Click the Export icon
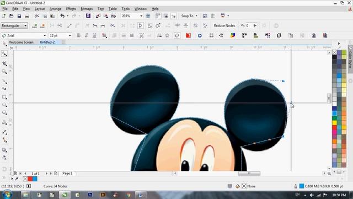Viewport: 353px width, 199px height. [x=105, y=16]
